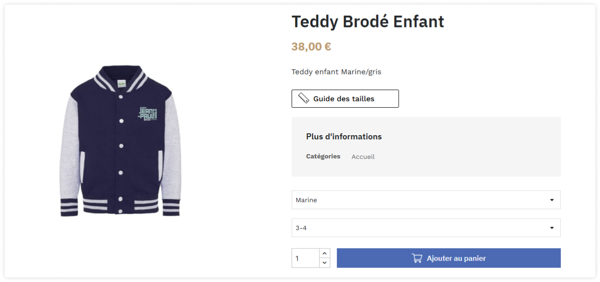The height and width of the screenshot is (282, 600).
Task: Select the 3-4 size text
Action: coord(301,228)
